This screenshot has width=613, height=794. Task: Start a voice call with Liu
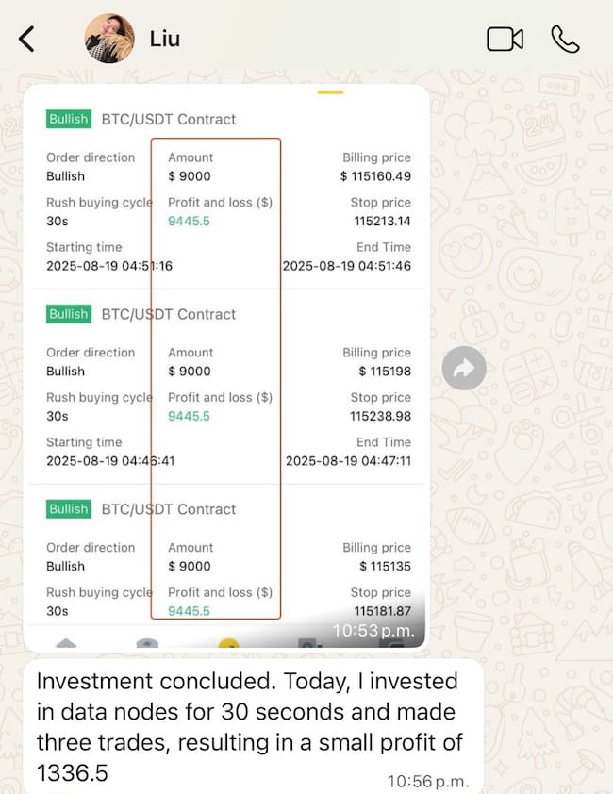tap(565, 39)
